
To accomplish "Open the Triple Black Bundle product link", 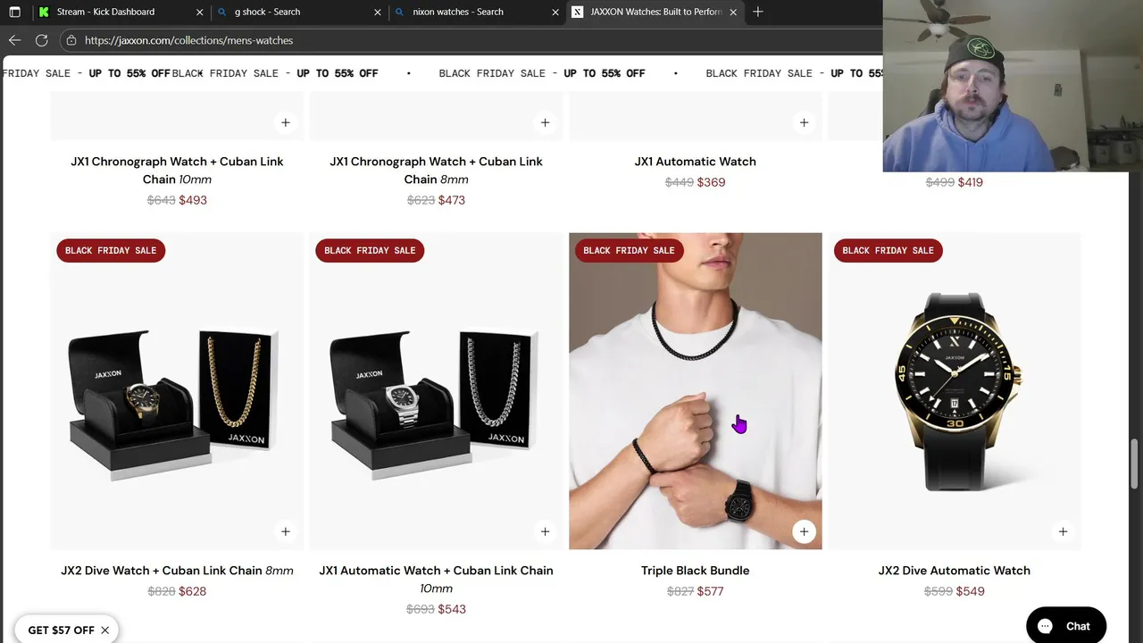I will pos(695,571).
